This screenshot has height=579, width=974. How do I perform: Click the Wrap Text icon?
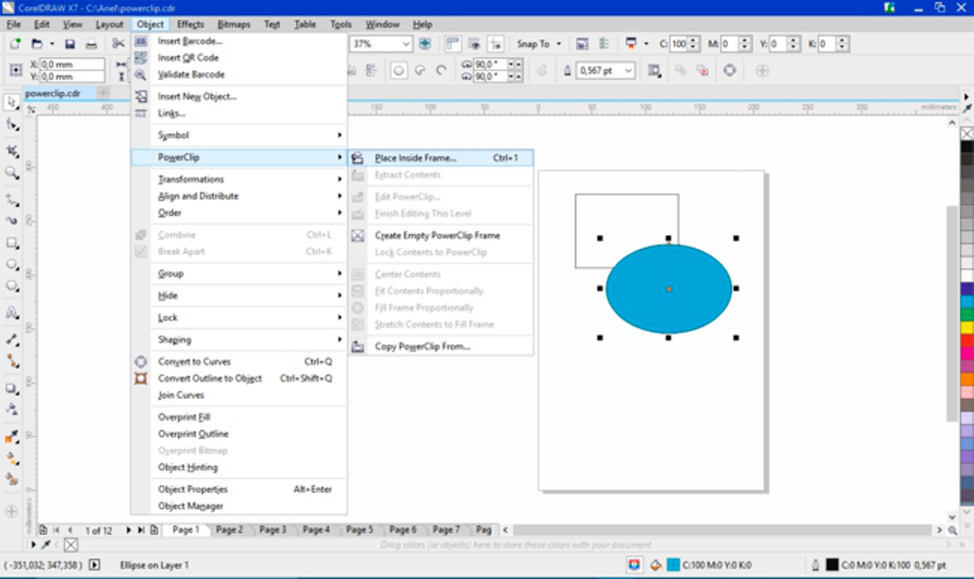coord(654,71)
